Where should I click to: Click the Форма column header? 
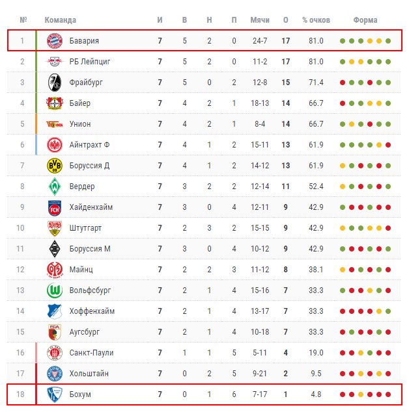pyautogui.click(x=365, y=20)
